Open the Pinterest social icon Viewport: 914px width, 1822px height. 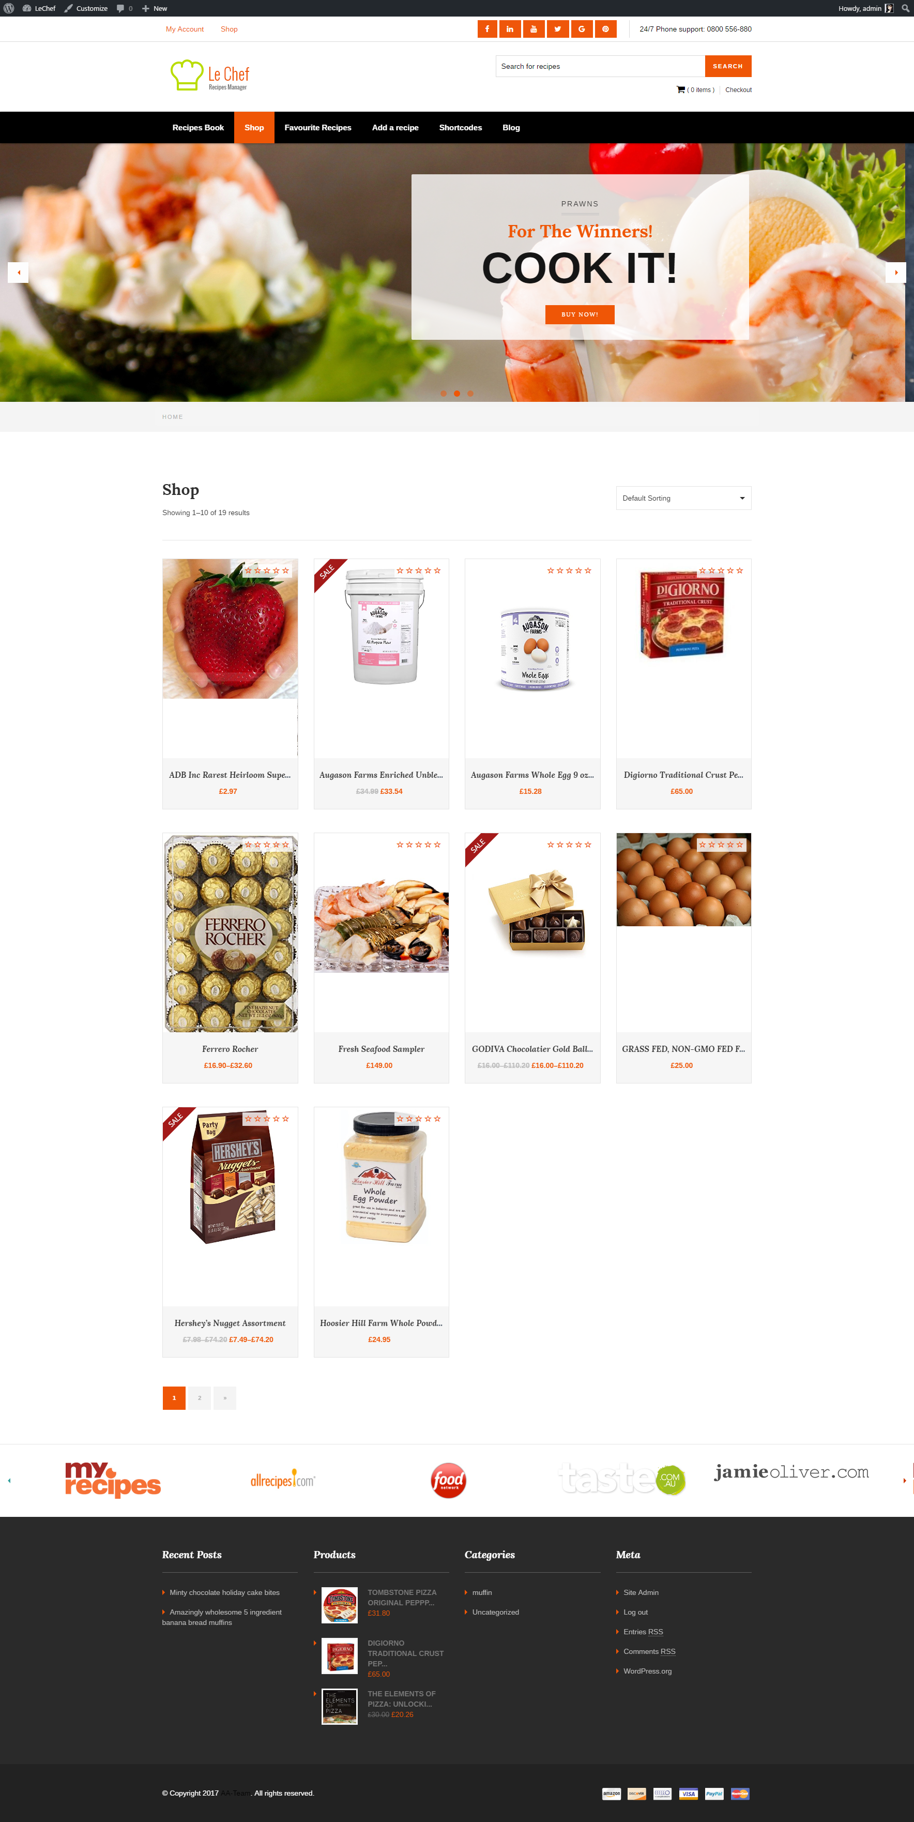click(x=606, y=29)
